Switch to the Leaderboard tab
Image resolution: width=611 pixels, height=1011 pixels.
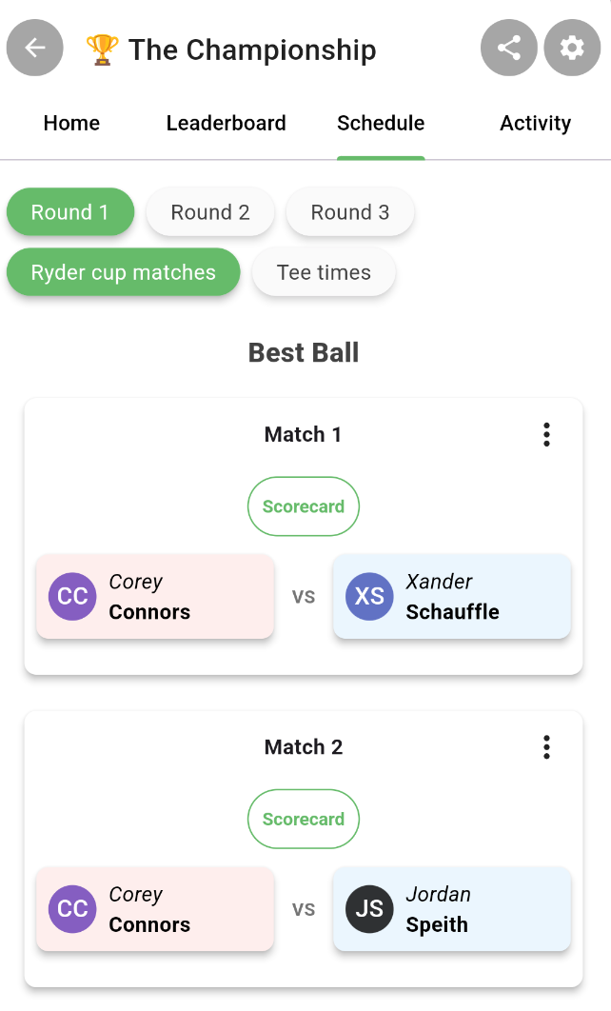[x=226, y=123]
